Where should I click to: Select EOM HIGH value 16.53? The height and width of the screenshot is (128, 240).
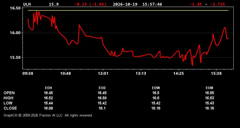[209, 98]
